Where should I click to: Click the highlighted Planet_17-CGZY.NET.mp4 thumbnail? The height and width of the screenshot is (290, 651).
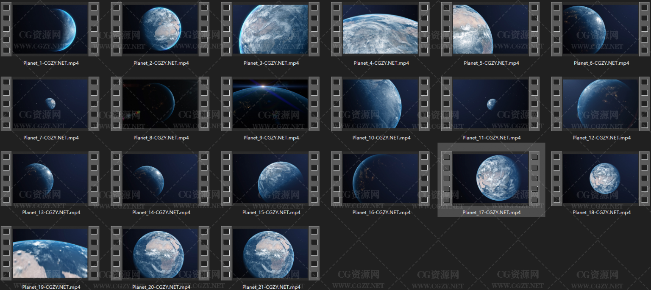pos(490,178)
